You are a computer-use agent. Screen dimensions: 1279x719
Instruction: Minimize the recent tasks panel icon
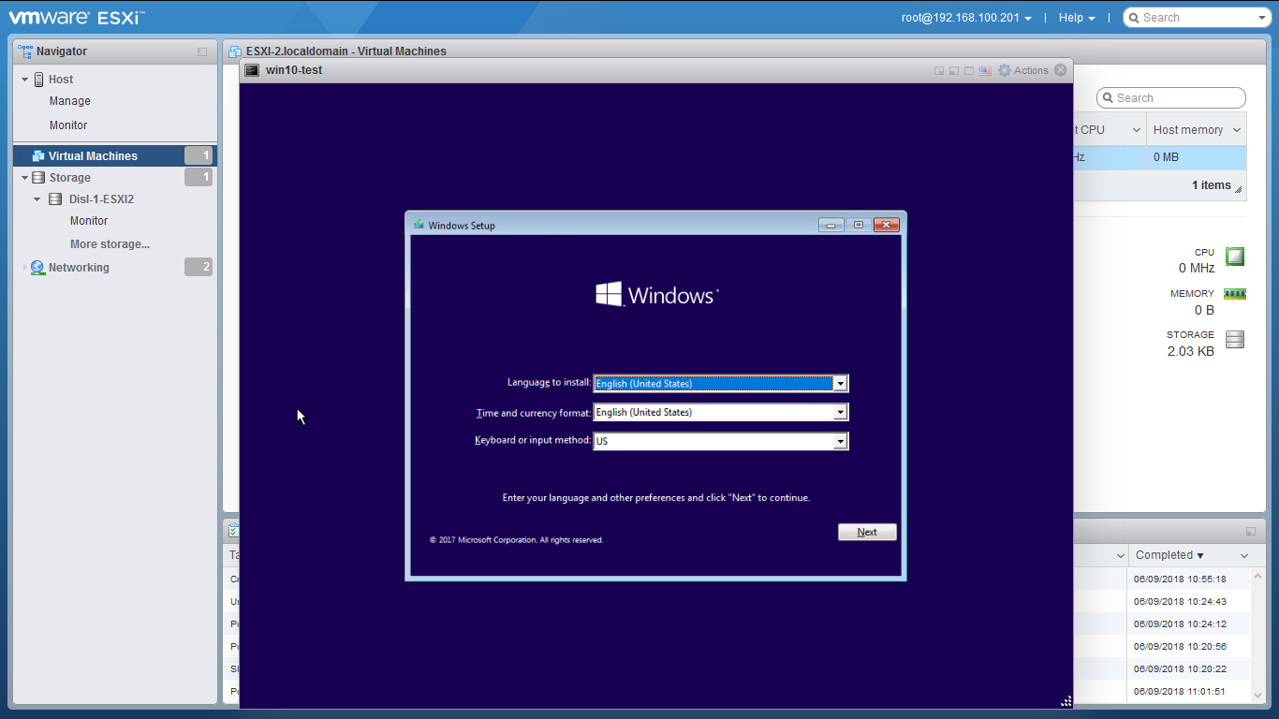[x=1251, y=531]
